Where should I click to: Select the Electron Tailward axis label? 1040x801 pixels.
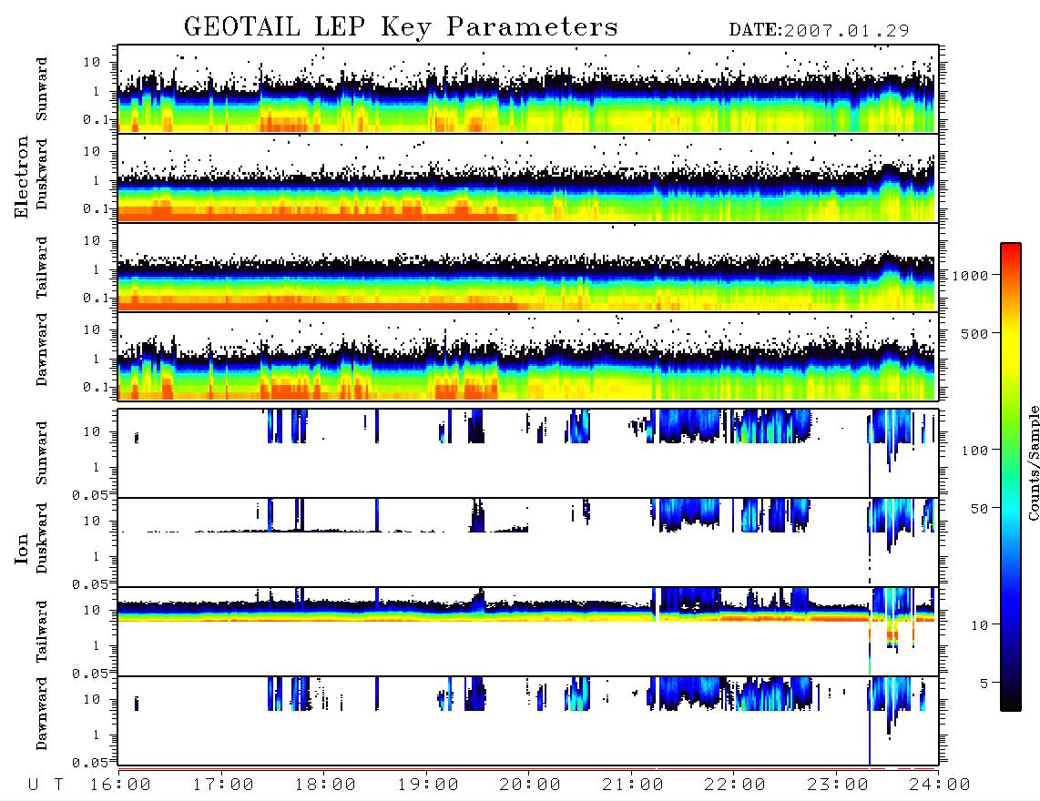tap(42, 268)
